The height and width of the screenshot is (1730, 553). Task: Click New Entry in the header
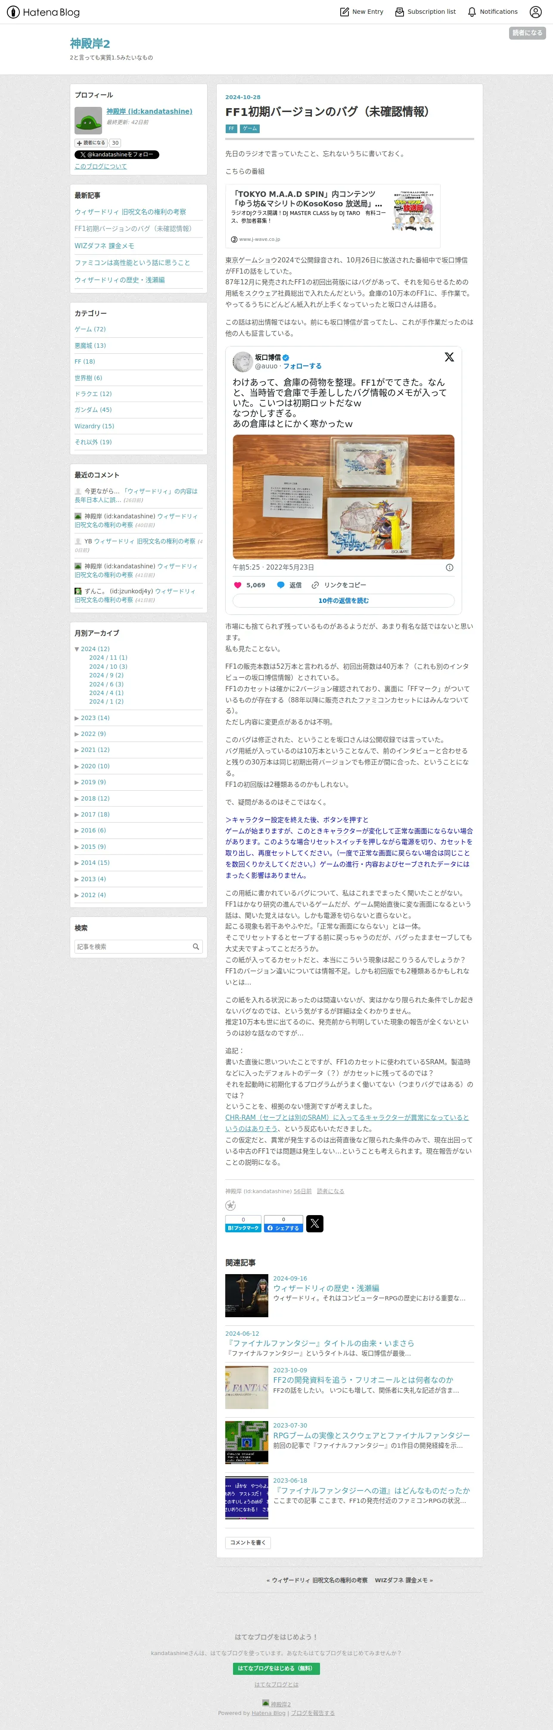(x=361, y=11)
